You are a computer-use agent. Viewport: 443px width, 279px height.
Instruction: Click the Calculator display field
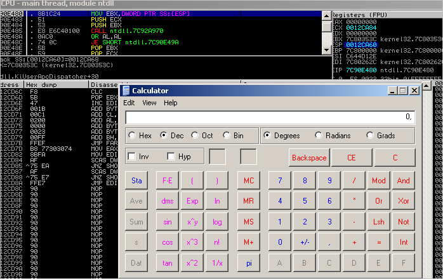coord(270,117)
